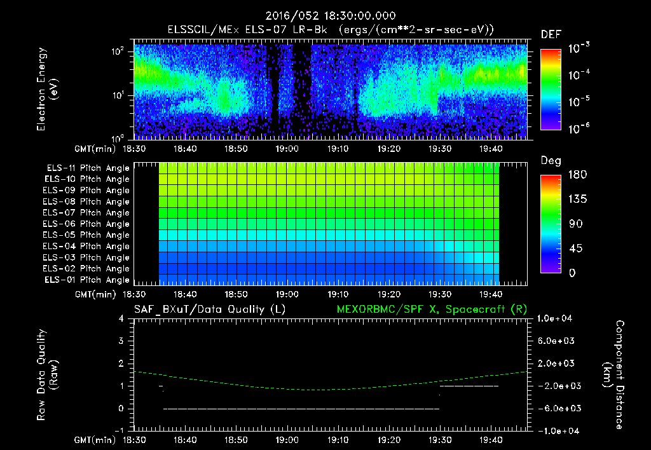Screen dimensions: 651x450
Task: Click the 180 value on Deg scale
Action: coord(577,175)
